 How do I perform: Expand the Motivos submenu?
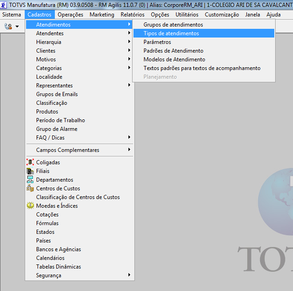click(x=80, y=59)
